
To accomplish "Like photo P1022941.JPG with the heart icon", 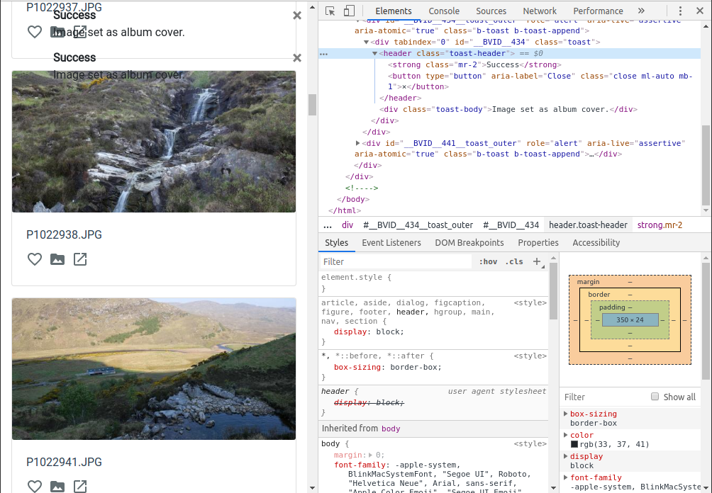I will pyautogui.click(x=35, y=486).
